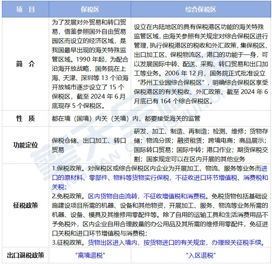Click the blue text '“入区退税”'
This screenshot has height=264, width=272.
pyautogui.click(x=201, y=255)
